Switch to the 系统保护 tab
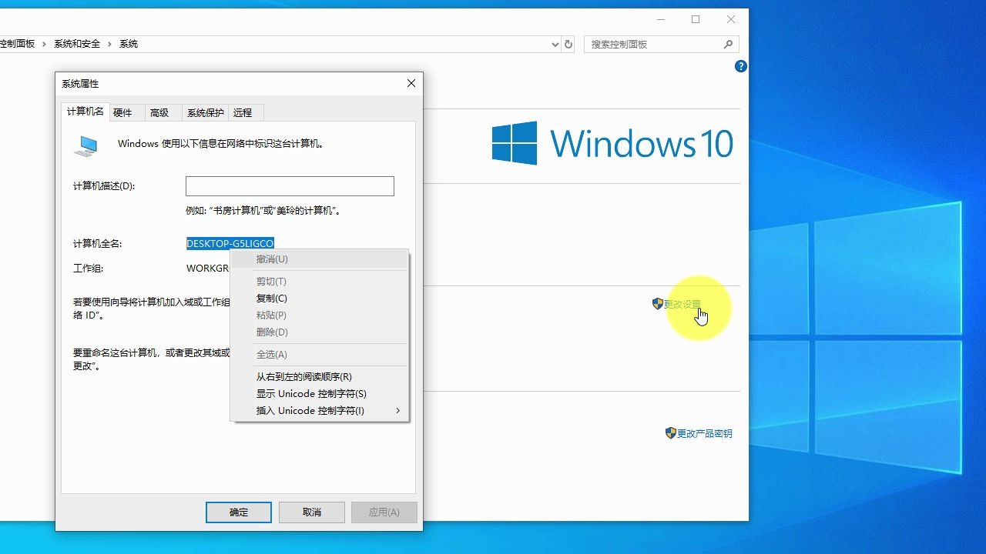This screenshot has height=554, width=986. click(206, 113)
